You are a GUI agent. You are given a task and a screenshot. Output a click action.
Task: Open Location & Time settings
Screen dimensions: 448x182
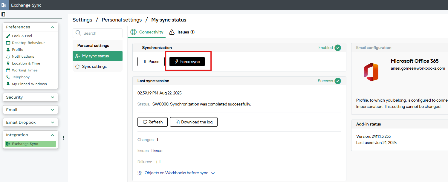pyautogui.click(x=26, y=63)
